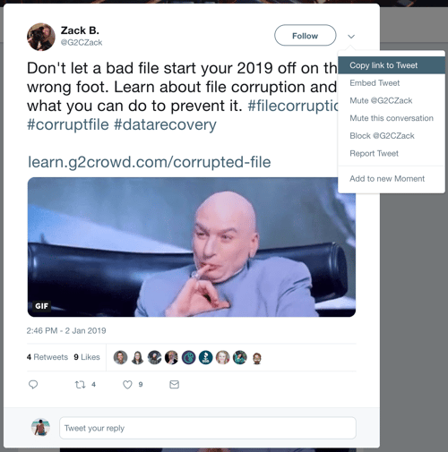Open learn.g2crowd.com/corrupted-file link
The image size is (448, 452).
click(x=150, y=162)
